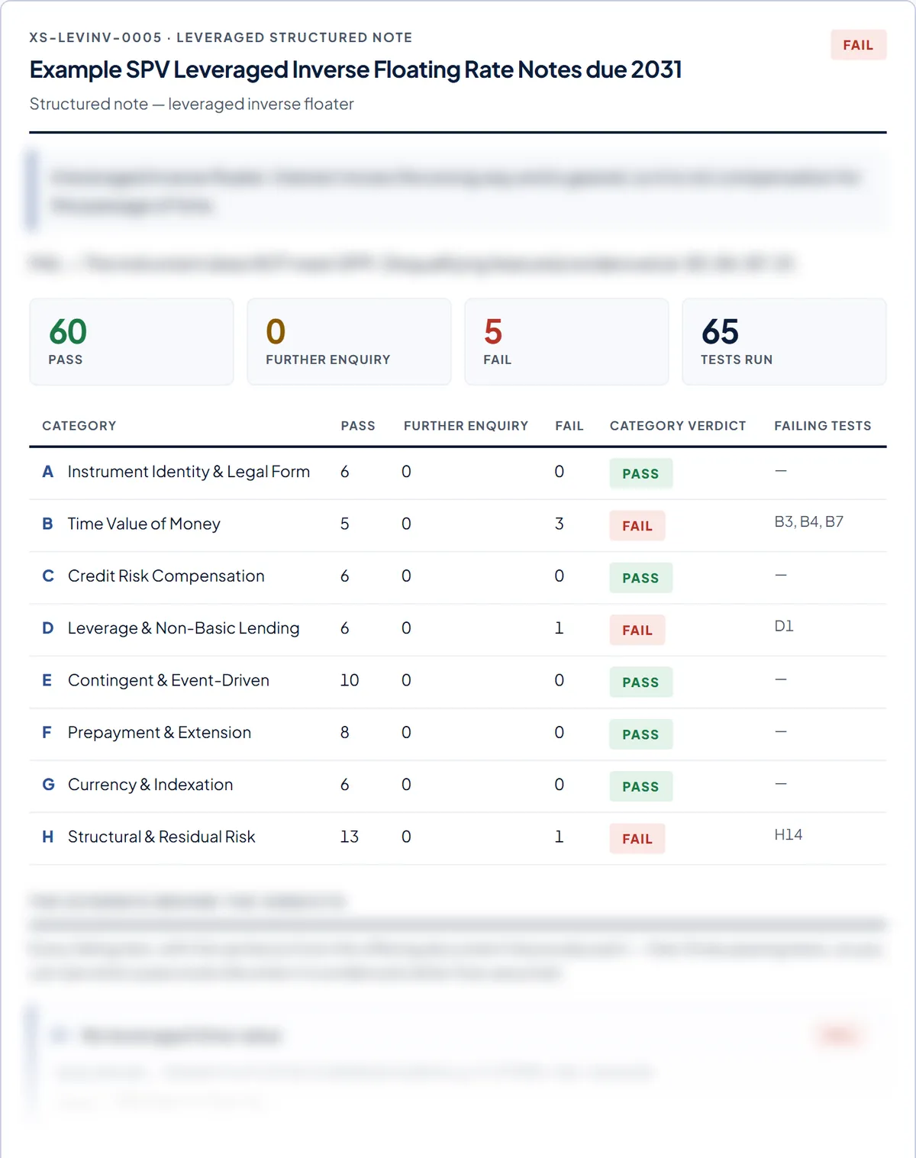
Task: Select the 'Time Value of Money' row name
Action: point(144,524)
